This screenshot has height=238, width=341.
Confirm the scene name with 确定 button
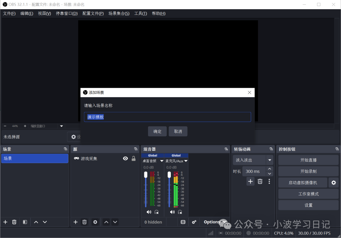click(x=157, y=131)
